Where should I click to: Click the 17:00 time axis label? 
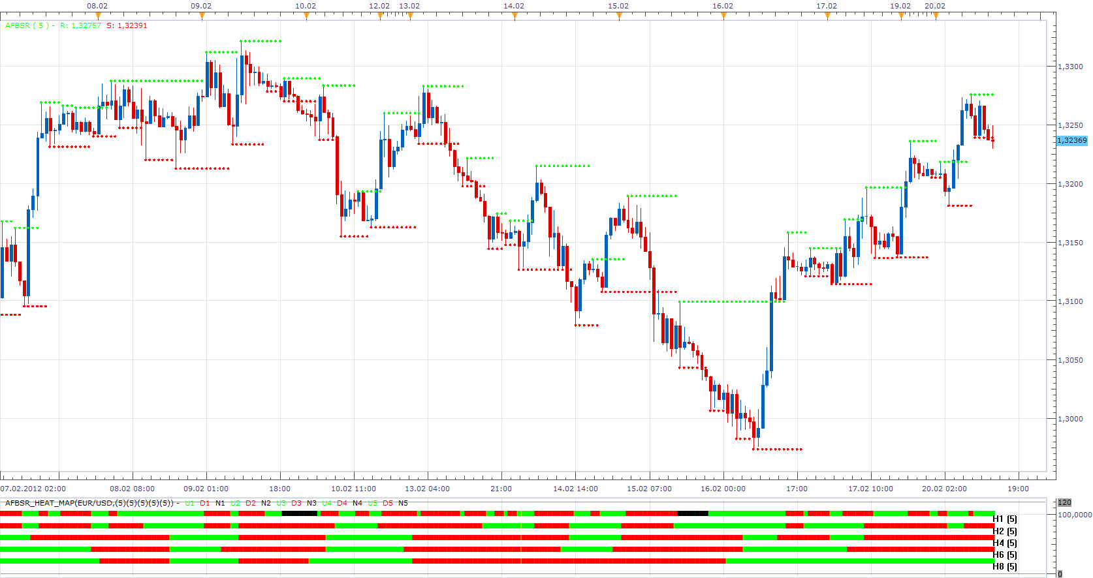[x=797, y=489]
